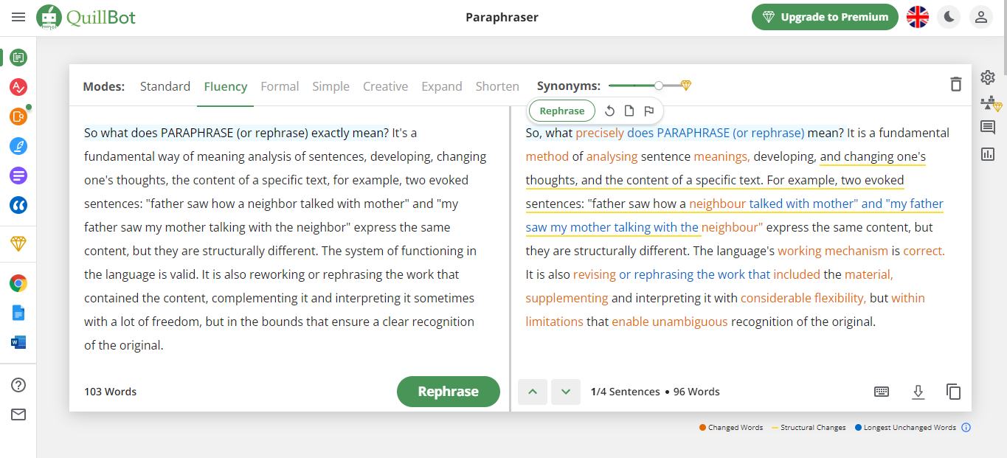
Task: Select the Simple mode
Action: click(331, 86)
